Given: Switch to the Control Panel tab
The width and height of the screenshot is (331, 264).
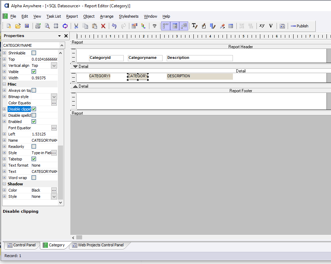Looking at the screenshot, I should (21, 245).
